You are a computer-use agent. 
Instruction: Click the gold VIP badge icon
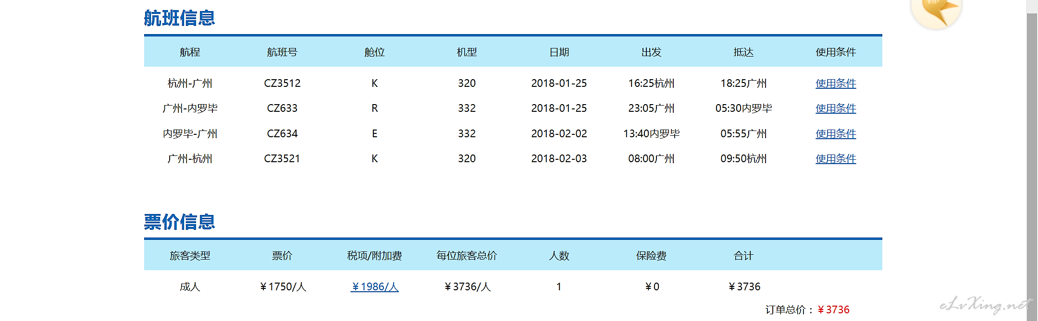tap(936, 12)
